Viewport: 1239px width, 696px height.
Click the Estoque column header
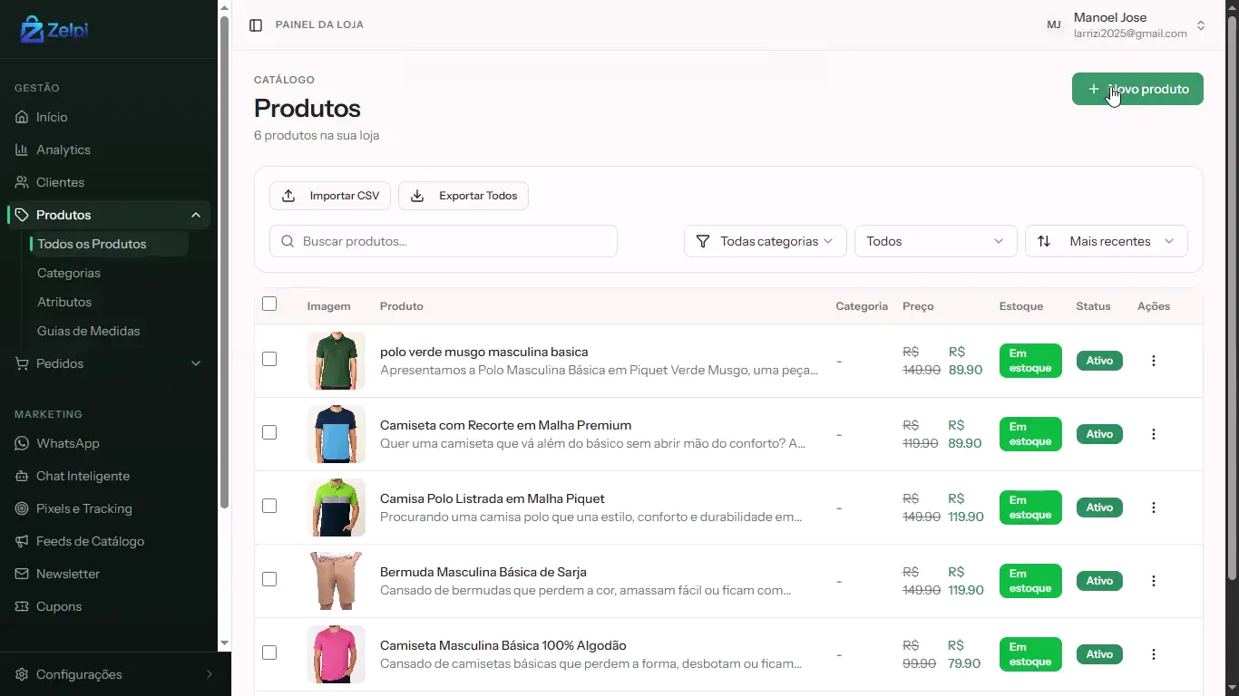(1021, 306)
